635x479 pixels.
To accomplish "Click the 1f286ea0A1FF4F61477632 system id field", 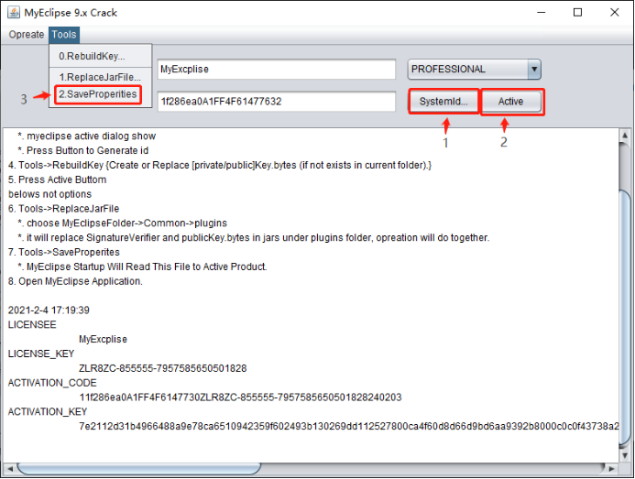I will [277, 102].
